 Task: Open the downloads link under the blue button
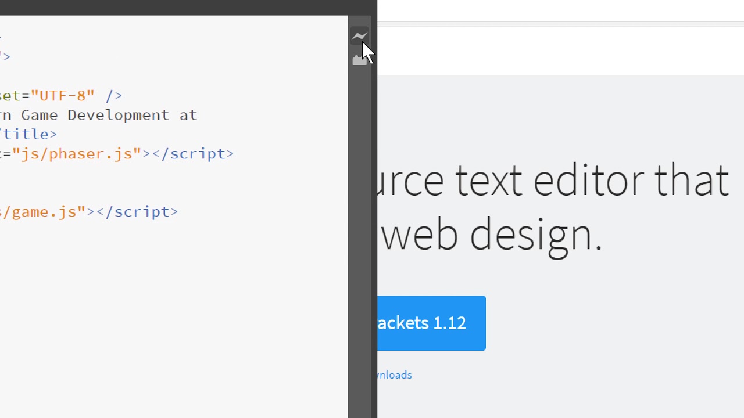click(x=395, y=375)
